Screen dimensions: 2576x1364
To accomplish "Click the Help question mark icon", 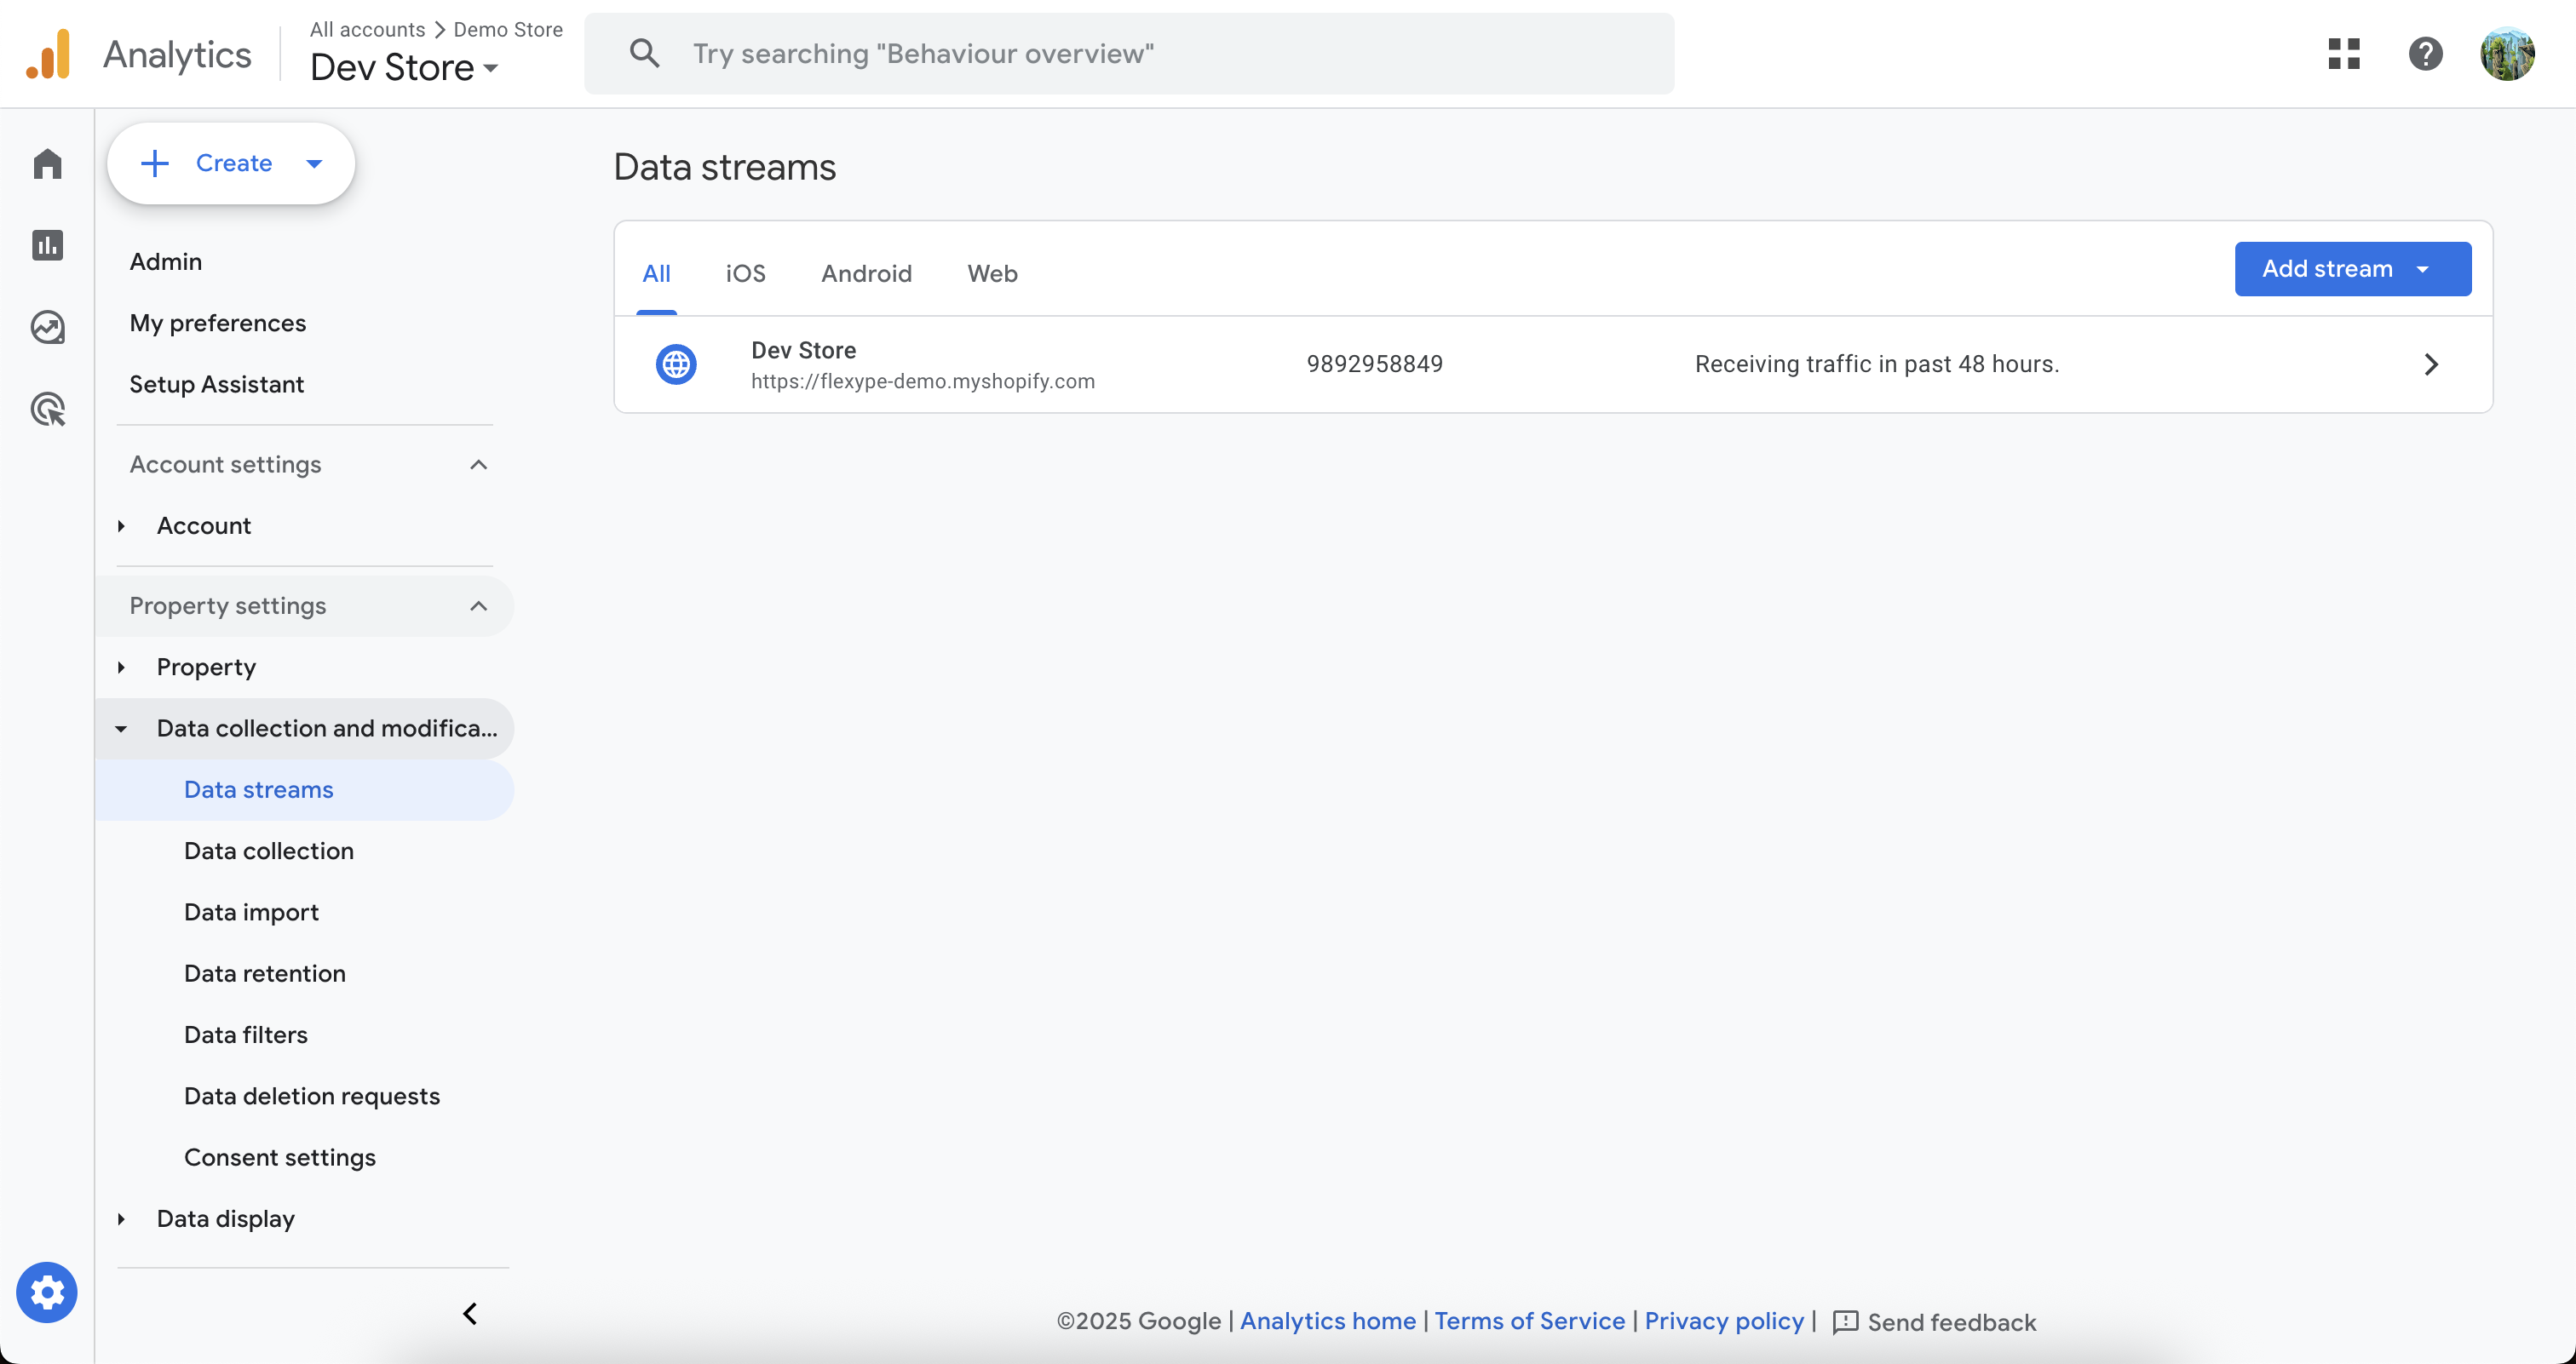I will pos(2425,53).
